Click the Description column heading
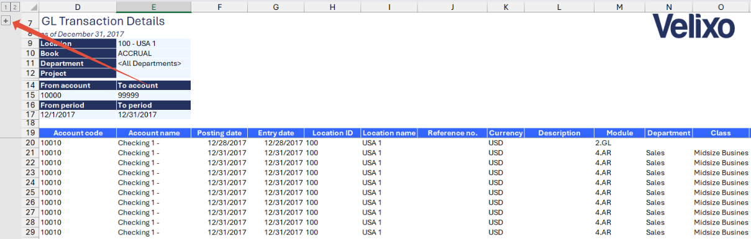Viewport: 751px width, 239px height. click(559, 133)
